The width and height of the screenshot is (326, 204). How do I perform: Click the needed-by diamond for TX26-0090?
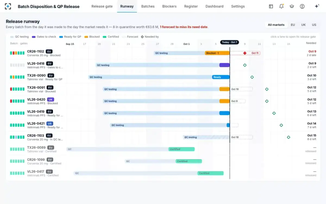click(252, 77)
